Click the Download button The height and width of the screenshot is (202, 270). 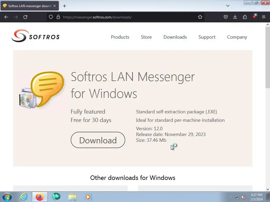(98, 140)
